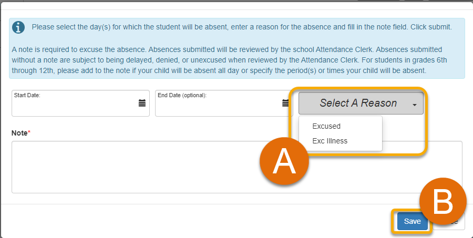The height and width of the screenshot is (238, 473).
Task: Click the orange A callout marker
Action: [x=284, y=161]
